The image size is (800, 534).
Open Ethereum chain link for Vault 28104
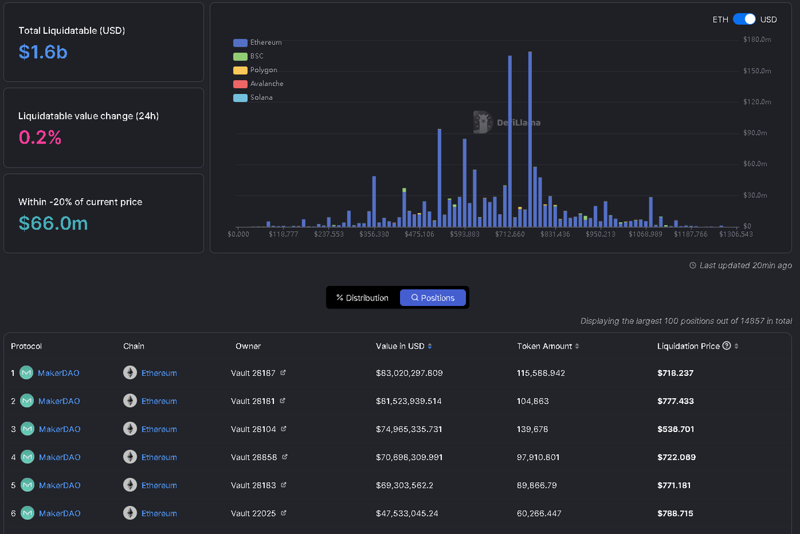pos(159,429)
